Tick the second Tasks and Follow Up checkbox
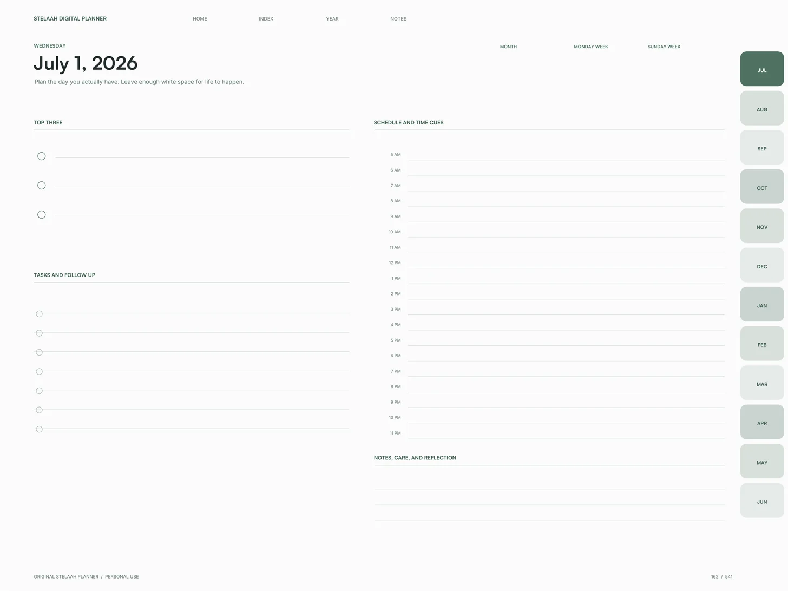The image size is (788, 591). (x=39, y=333)
